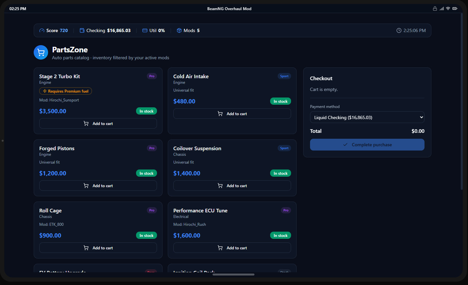Click the Mod: ETK_800 label
468x285 pixels.
coord(51,224)
